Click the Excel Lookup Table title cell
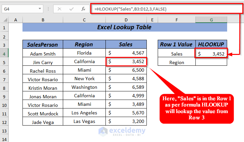The width and height of the screenshot is (244, 142). (125, 27)
